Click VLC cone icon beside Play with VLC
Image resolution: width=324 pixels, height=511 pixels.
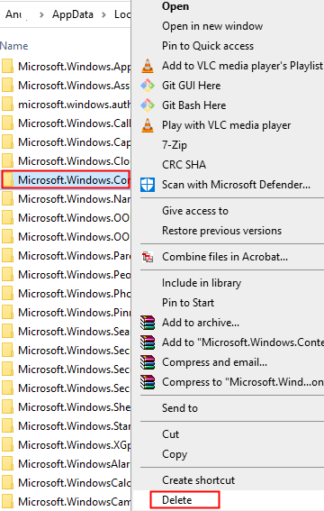(x=148, y=125)
